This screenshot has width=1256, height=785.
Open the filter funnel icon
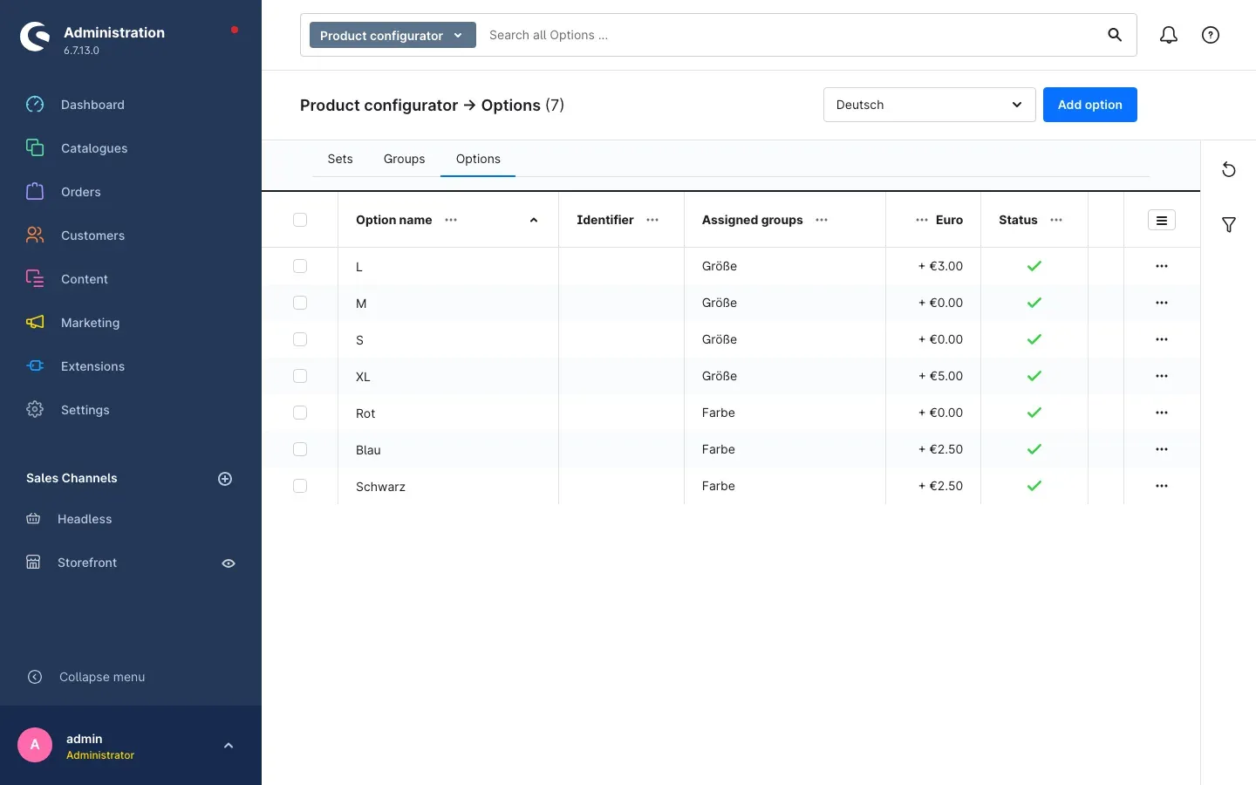[x=1229, y=225]
